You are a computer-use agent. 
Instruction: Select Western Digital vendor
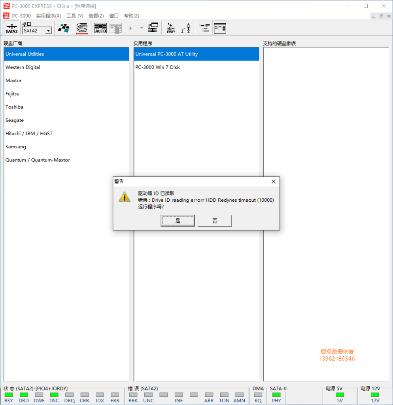[66, 67]
